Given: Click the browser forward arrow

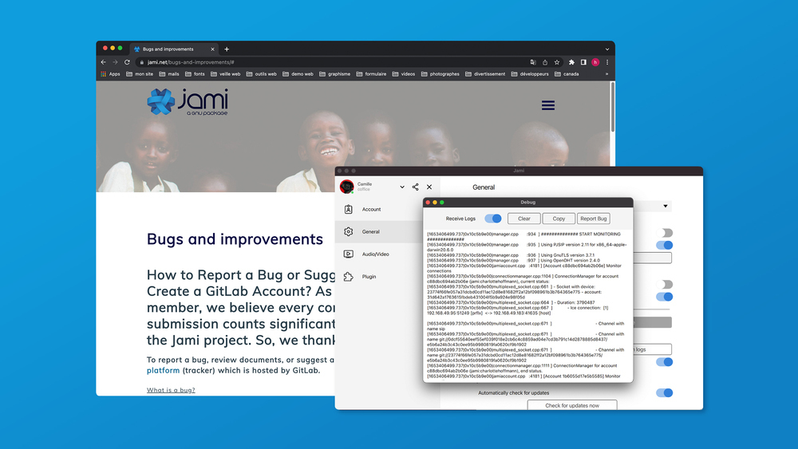Looking at the screenshot, I should click(115, 62).
